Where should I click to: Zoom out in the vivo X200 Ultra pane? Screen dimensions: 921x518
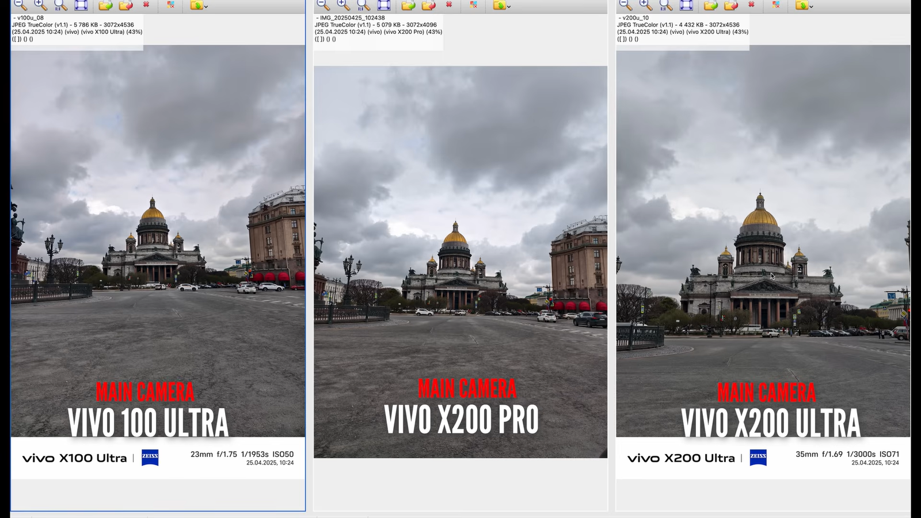pos(623,6)
